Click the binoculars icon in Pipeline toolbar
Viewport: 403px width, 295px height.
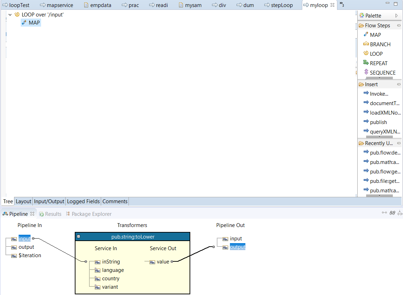point(392,213)
